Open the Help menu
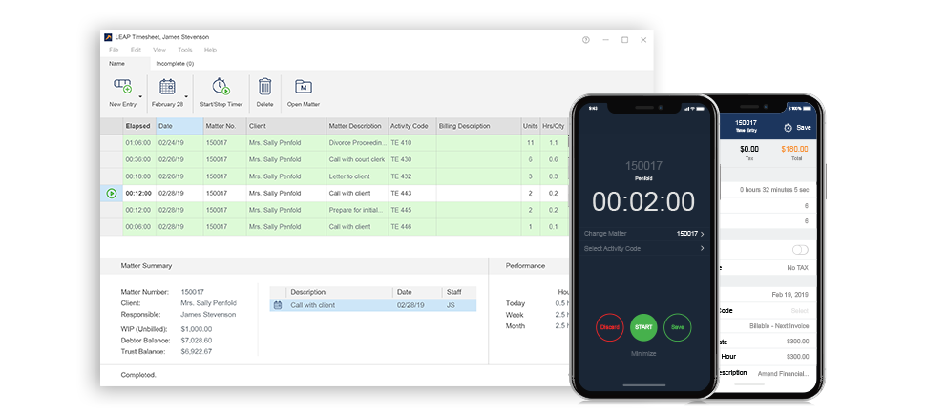This screenshot has height=414, width=926. pos(210,50)
